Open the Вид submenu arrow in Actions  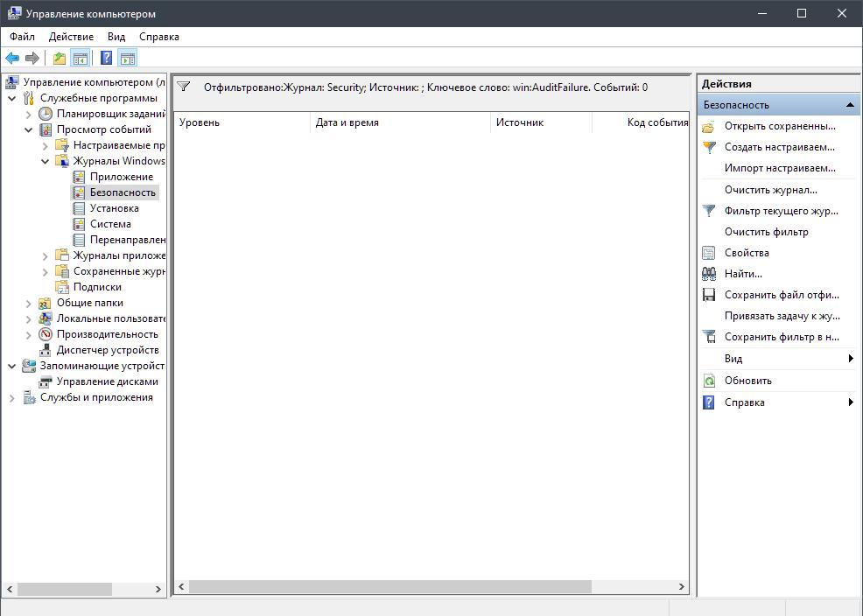tap(851, 359)
